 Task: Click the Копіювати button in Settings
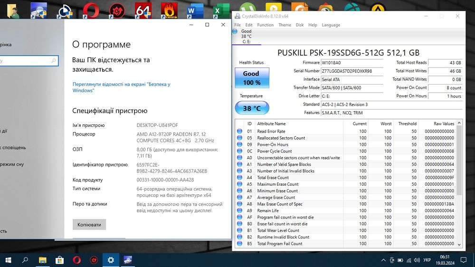coord(89,225)
